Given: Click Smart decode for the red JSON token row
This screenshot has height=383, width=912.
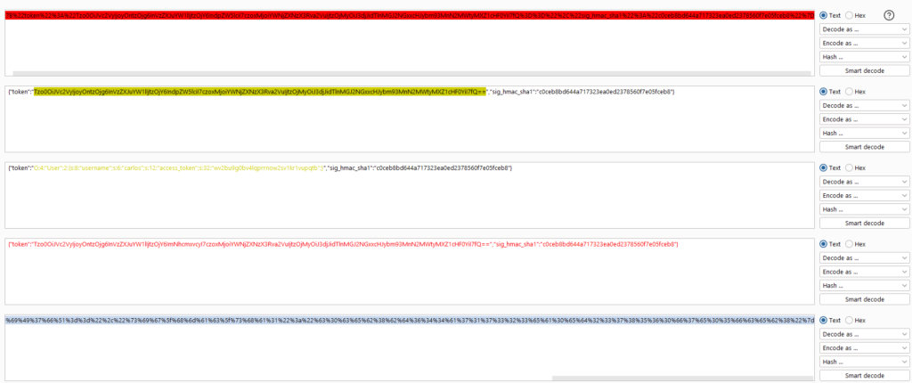Looking at the screenshot, I should pos(864,299).
